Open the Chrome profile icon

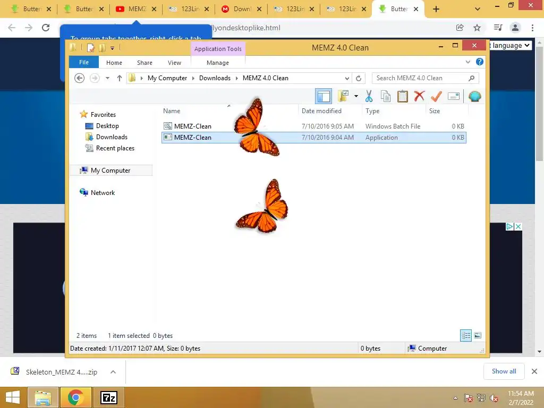[515, 28]
